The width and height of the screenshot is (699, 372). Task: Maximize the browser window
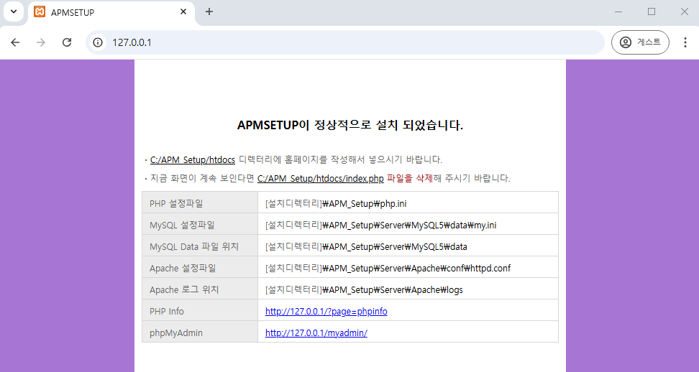click(652, 12)
